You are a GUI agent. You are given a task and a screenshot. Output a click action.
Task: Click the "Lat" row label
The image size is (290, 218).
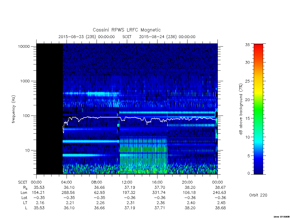(x=24, y=198)
